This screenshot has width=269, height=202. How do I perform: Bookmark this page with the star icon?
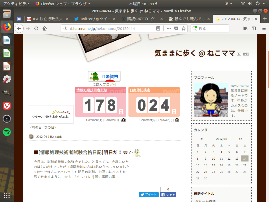click(183, 28)
